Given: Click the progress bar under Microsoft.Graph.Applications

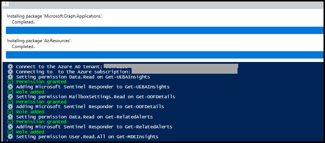Looking at the screenshot, I should coord(165,30).
